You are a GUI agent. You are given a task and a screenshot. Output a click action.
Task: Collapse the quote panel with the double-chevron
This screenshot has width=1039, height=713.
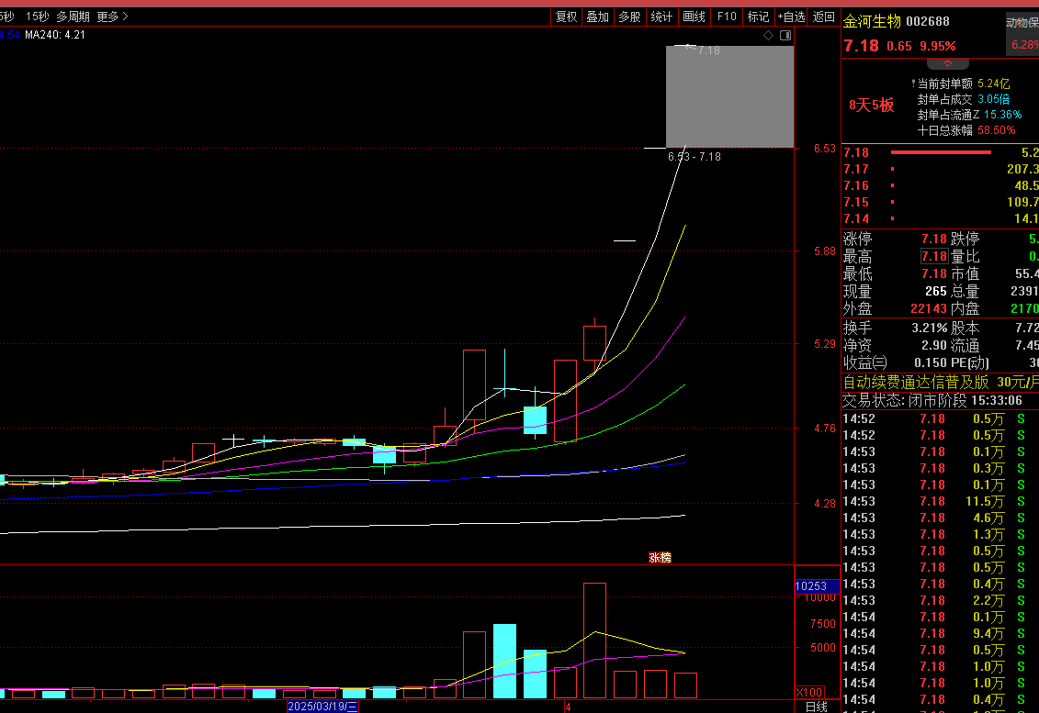(x=947, y=64)
